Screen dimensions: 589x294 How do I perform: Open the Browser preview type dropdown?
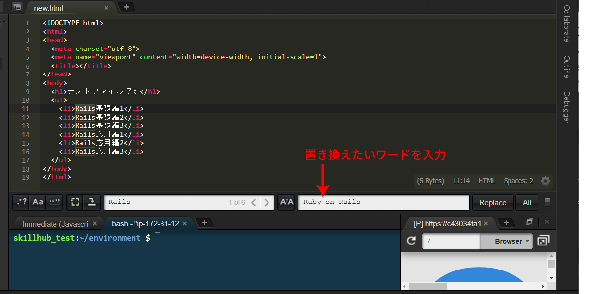[506, 241]
